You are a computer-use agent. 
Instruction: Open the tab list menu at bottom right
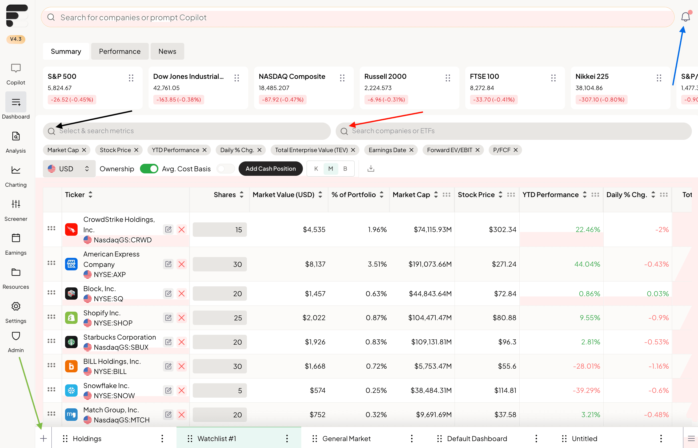[691, 438]
